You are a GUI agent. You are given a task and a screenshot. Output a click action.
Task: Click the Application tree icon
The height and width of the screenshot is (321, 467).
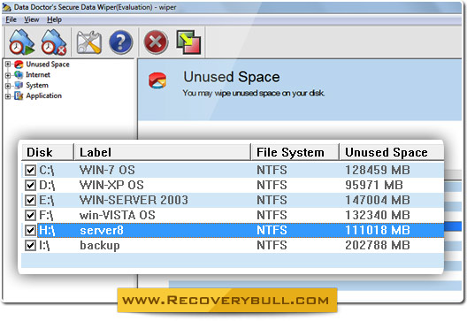(x=19, y=96)
